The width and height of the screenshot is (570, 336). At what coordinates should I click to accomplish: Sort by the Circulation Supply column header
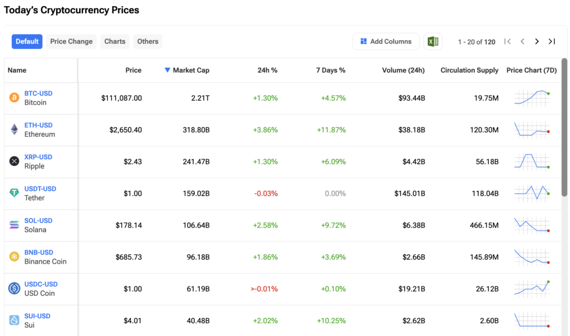[469, 70]
